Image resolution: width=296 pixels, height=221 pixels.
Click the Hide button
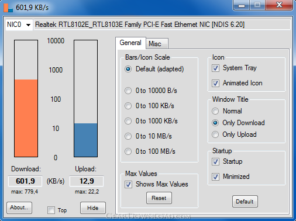coord(93,208)
